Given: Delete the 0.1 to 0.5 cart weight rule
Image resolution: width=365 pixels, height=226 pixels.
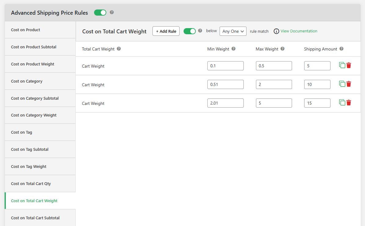Looking at the screenshot, I should (x=349, y=65).
